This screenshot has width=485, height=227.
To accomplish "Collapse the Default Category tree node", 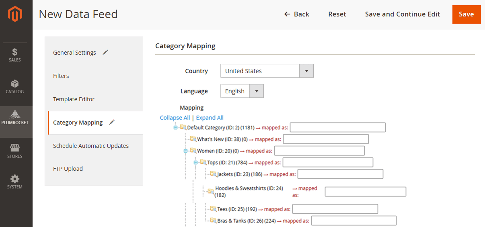I will (175, 128).
